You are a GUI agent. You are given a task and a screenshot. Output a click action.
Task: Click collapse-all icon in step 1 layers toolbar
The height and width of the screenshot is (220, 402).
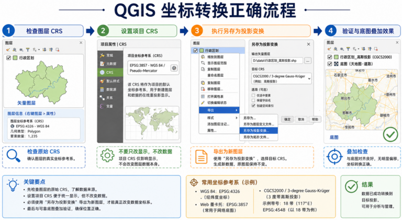pyautogui.click(x=51, y=50)
